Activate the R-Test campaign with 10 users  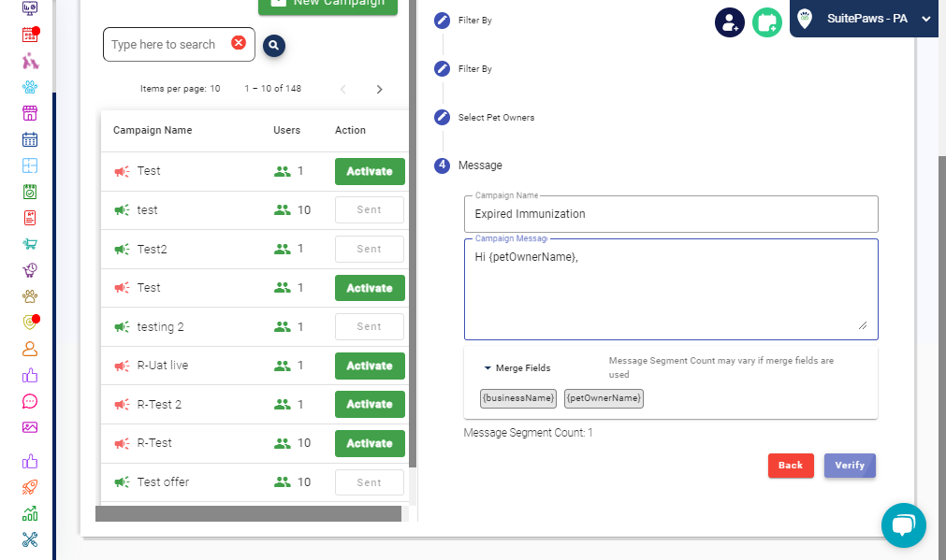tap(370, 444)
